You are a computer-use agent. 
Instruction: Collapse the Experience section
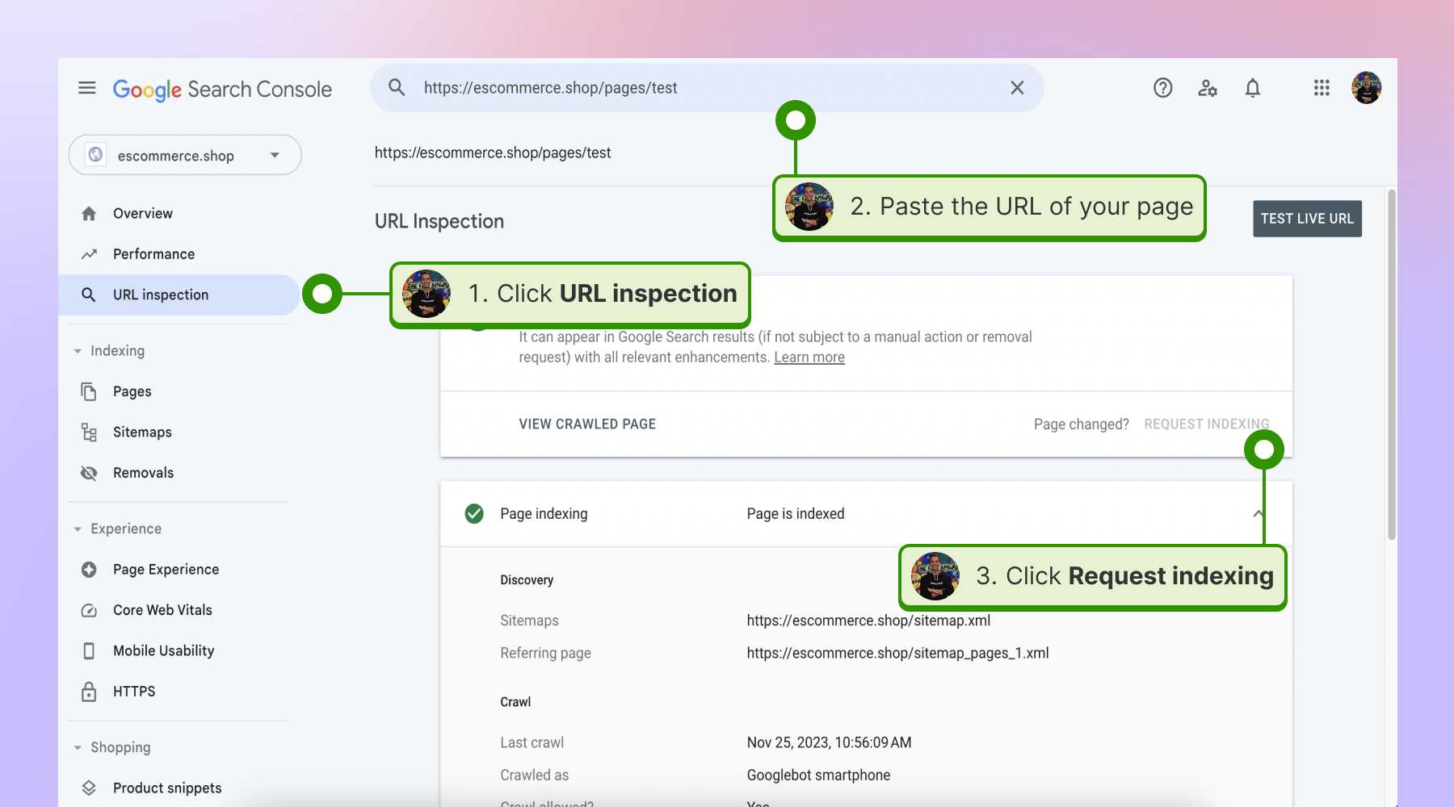click(78, 529)
